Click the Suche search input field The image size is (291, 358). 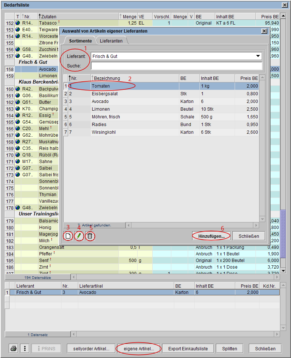(x=176, y=66)
